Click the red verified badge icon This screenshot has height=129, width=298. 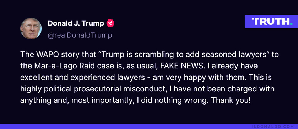(x=110, y=23)
